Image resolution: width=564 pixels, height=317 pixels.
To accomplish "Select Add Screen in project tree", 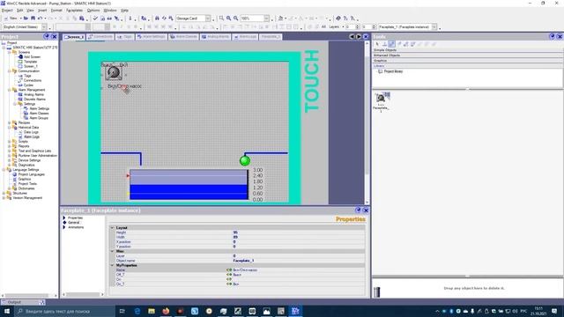I will pos(32,56).
